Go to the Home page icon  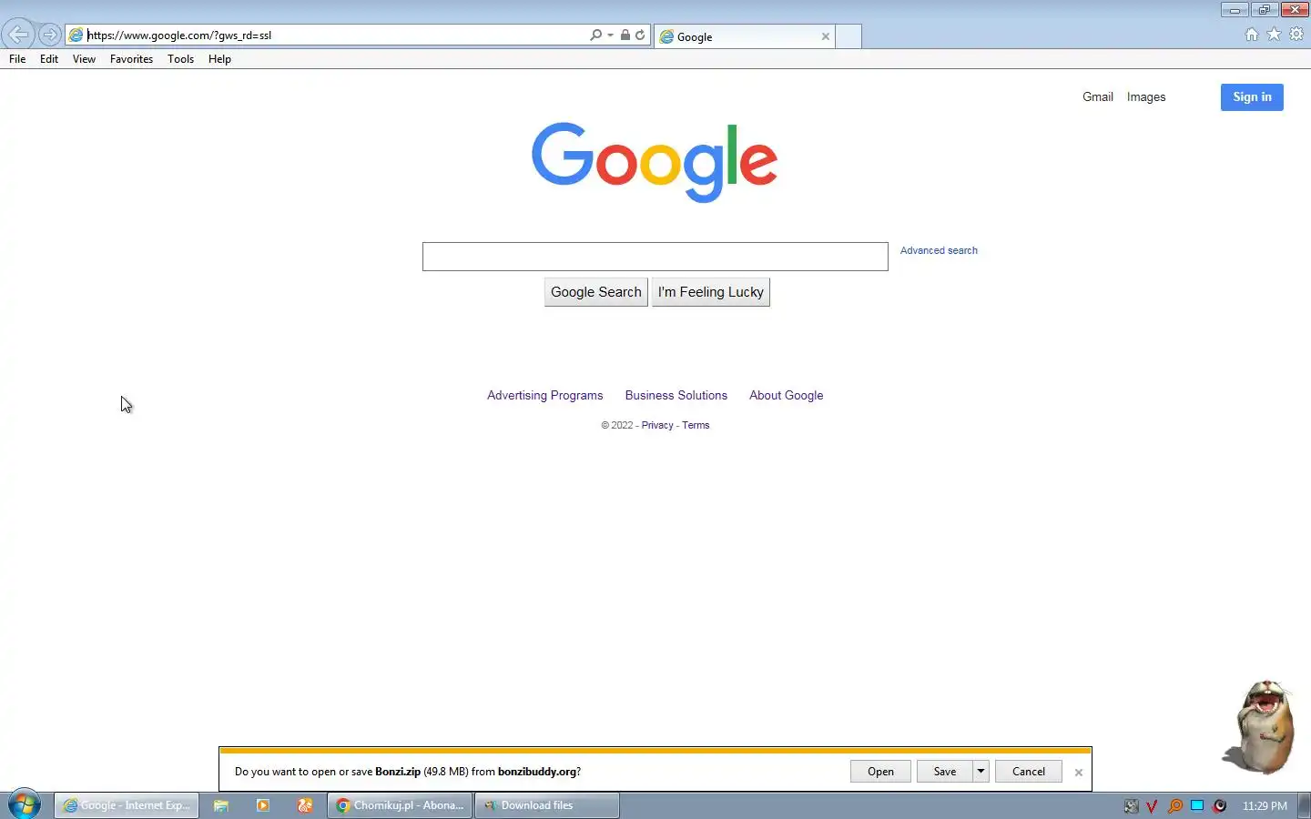tap(1252, 35)
